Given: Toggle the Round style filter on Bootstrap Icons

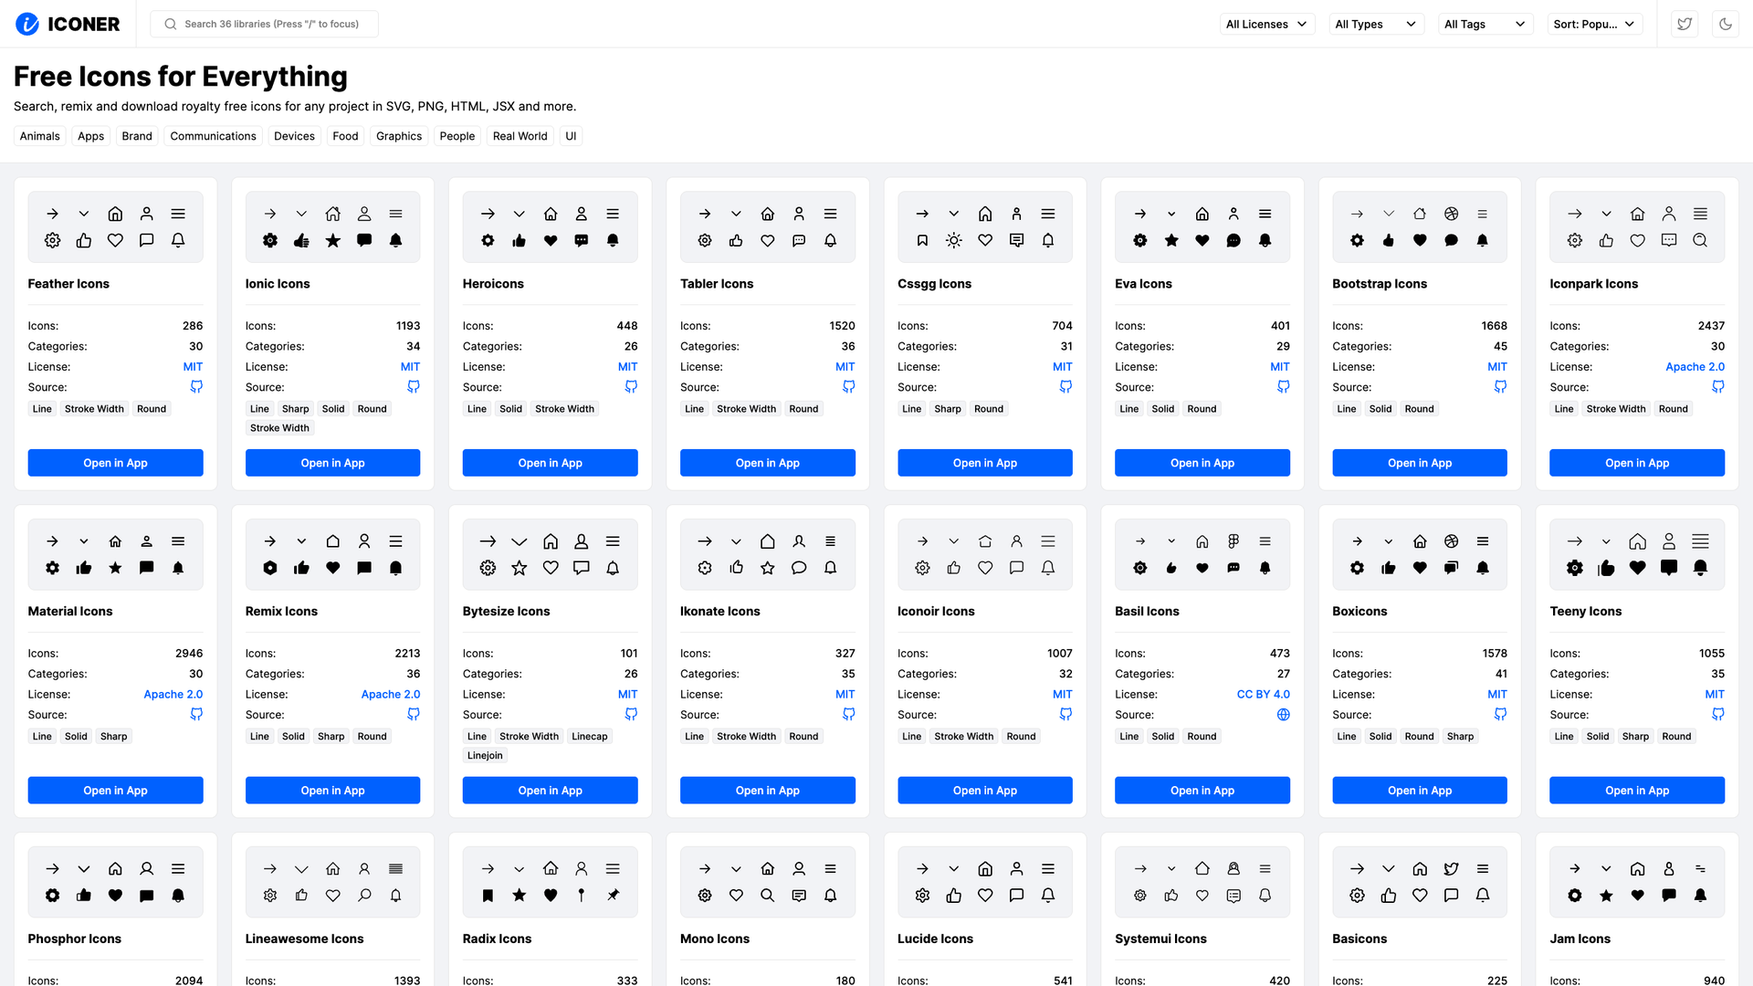Looking at the screenshot, I should pyautogui.click(x=1420, y=408).
